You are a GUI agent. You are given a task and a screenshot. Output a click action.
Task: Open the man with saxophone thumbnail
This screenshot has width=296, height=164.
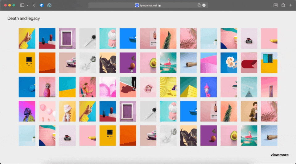click(249, 111)
